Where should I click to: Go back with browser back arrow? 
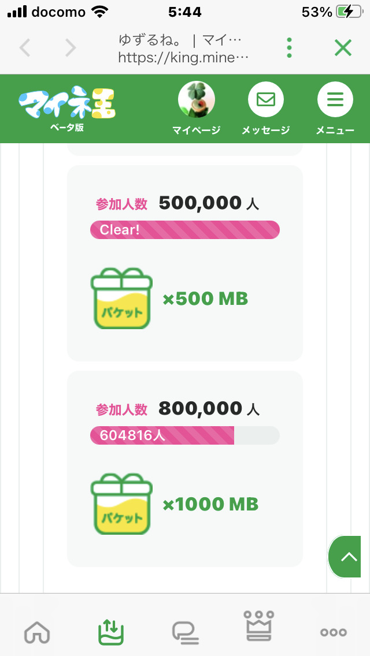[25, 48]
